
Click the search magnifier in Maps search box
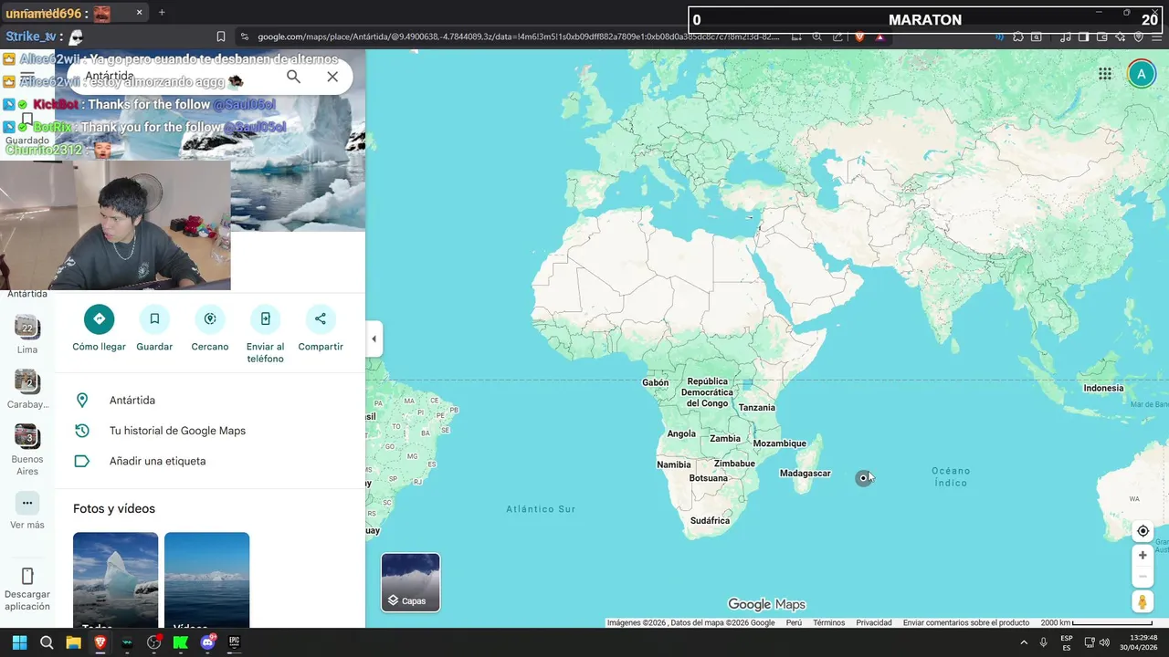pyautogui.click(x=293, y=77)
